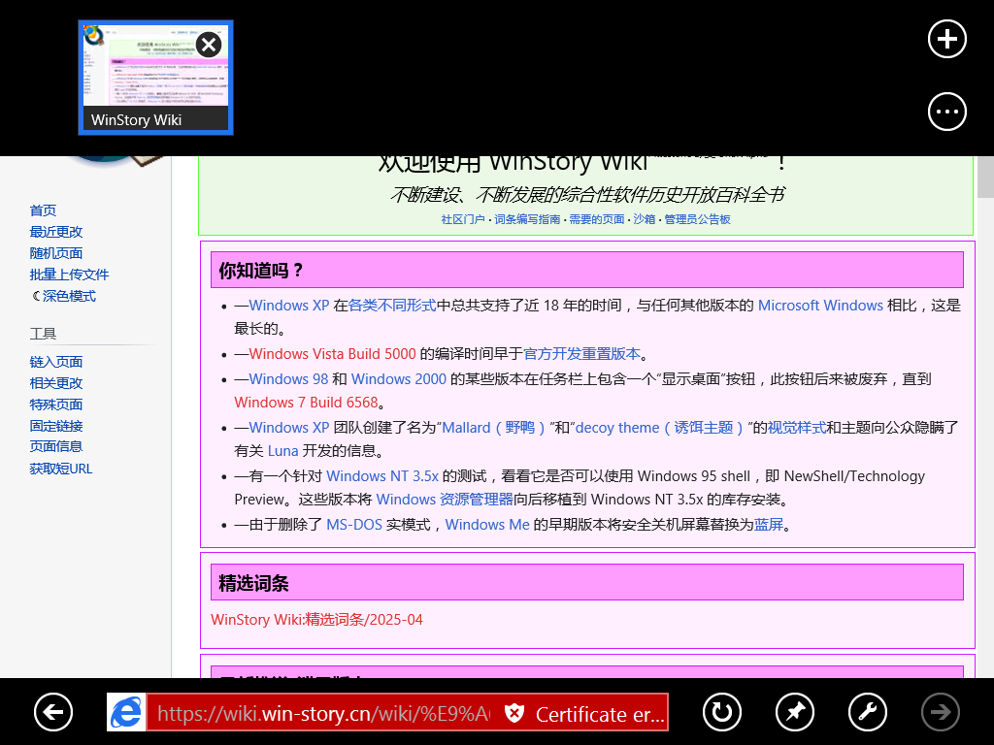Go forward with the forward arrow button
Viewport: 994px width, 745px height.
[940, 712]
